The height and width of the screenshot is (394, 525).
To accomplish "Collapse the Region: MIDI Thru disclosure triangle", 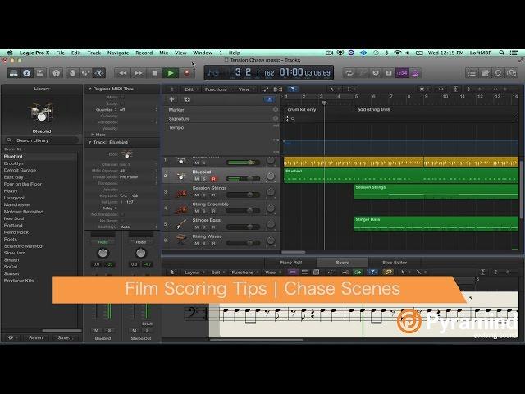I will [89, 89].
